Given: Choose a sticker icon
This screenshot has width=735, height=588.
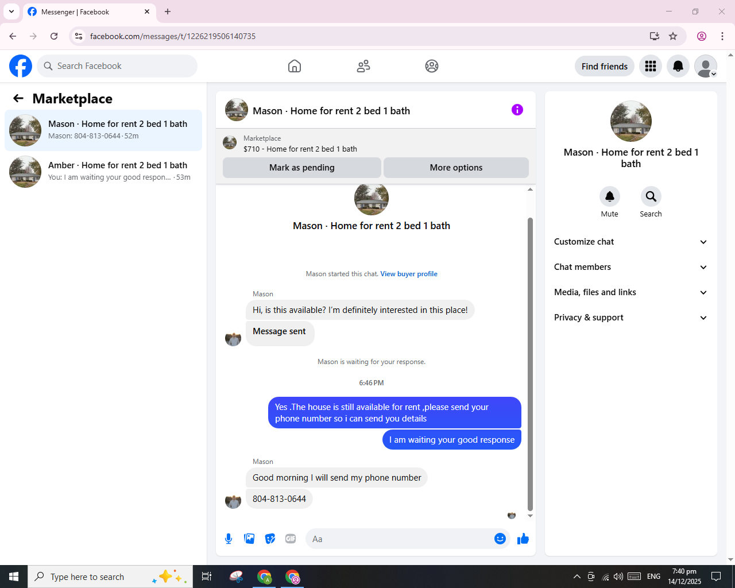Looking at the screenshot, I should (x=270, y=539).
